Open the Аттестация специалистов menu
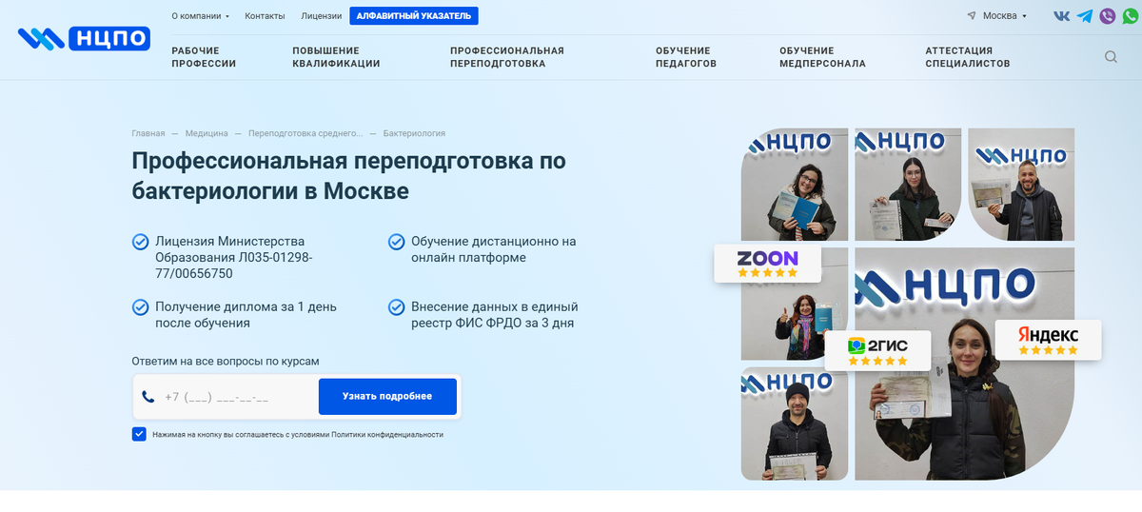 tap(968, 57)
